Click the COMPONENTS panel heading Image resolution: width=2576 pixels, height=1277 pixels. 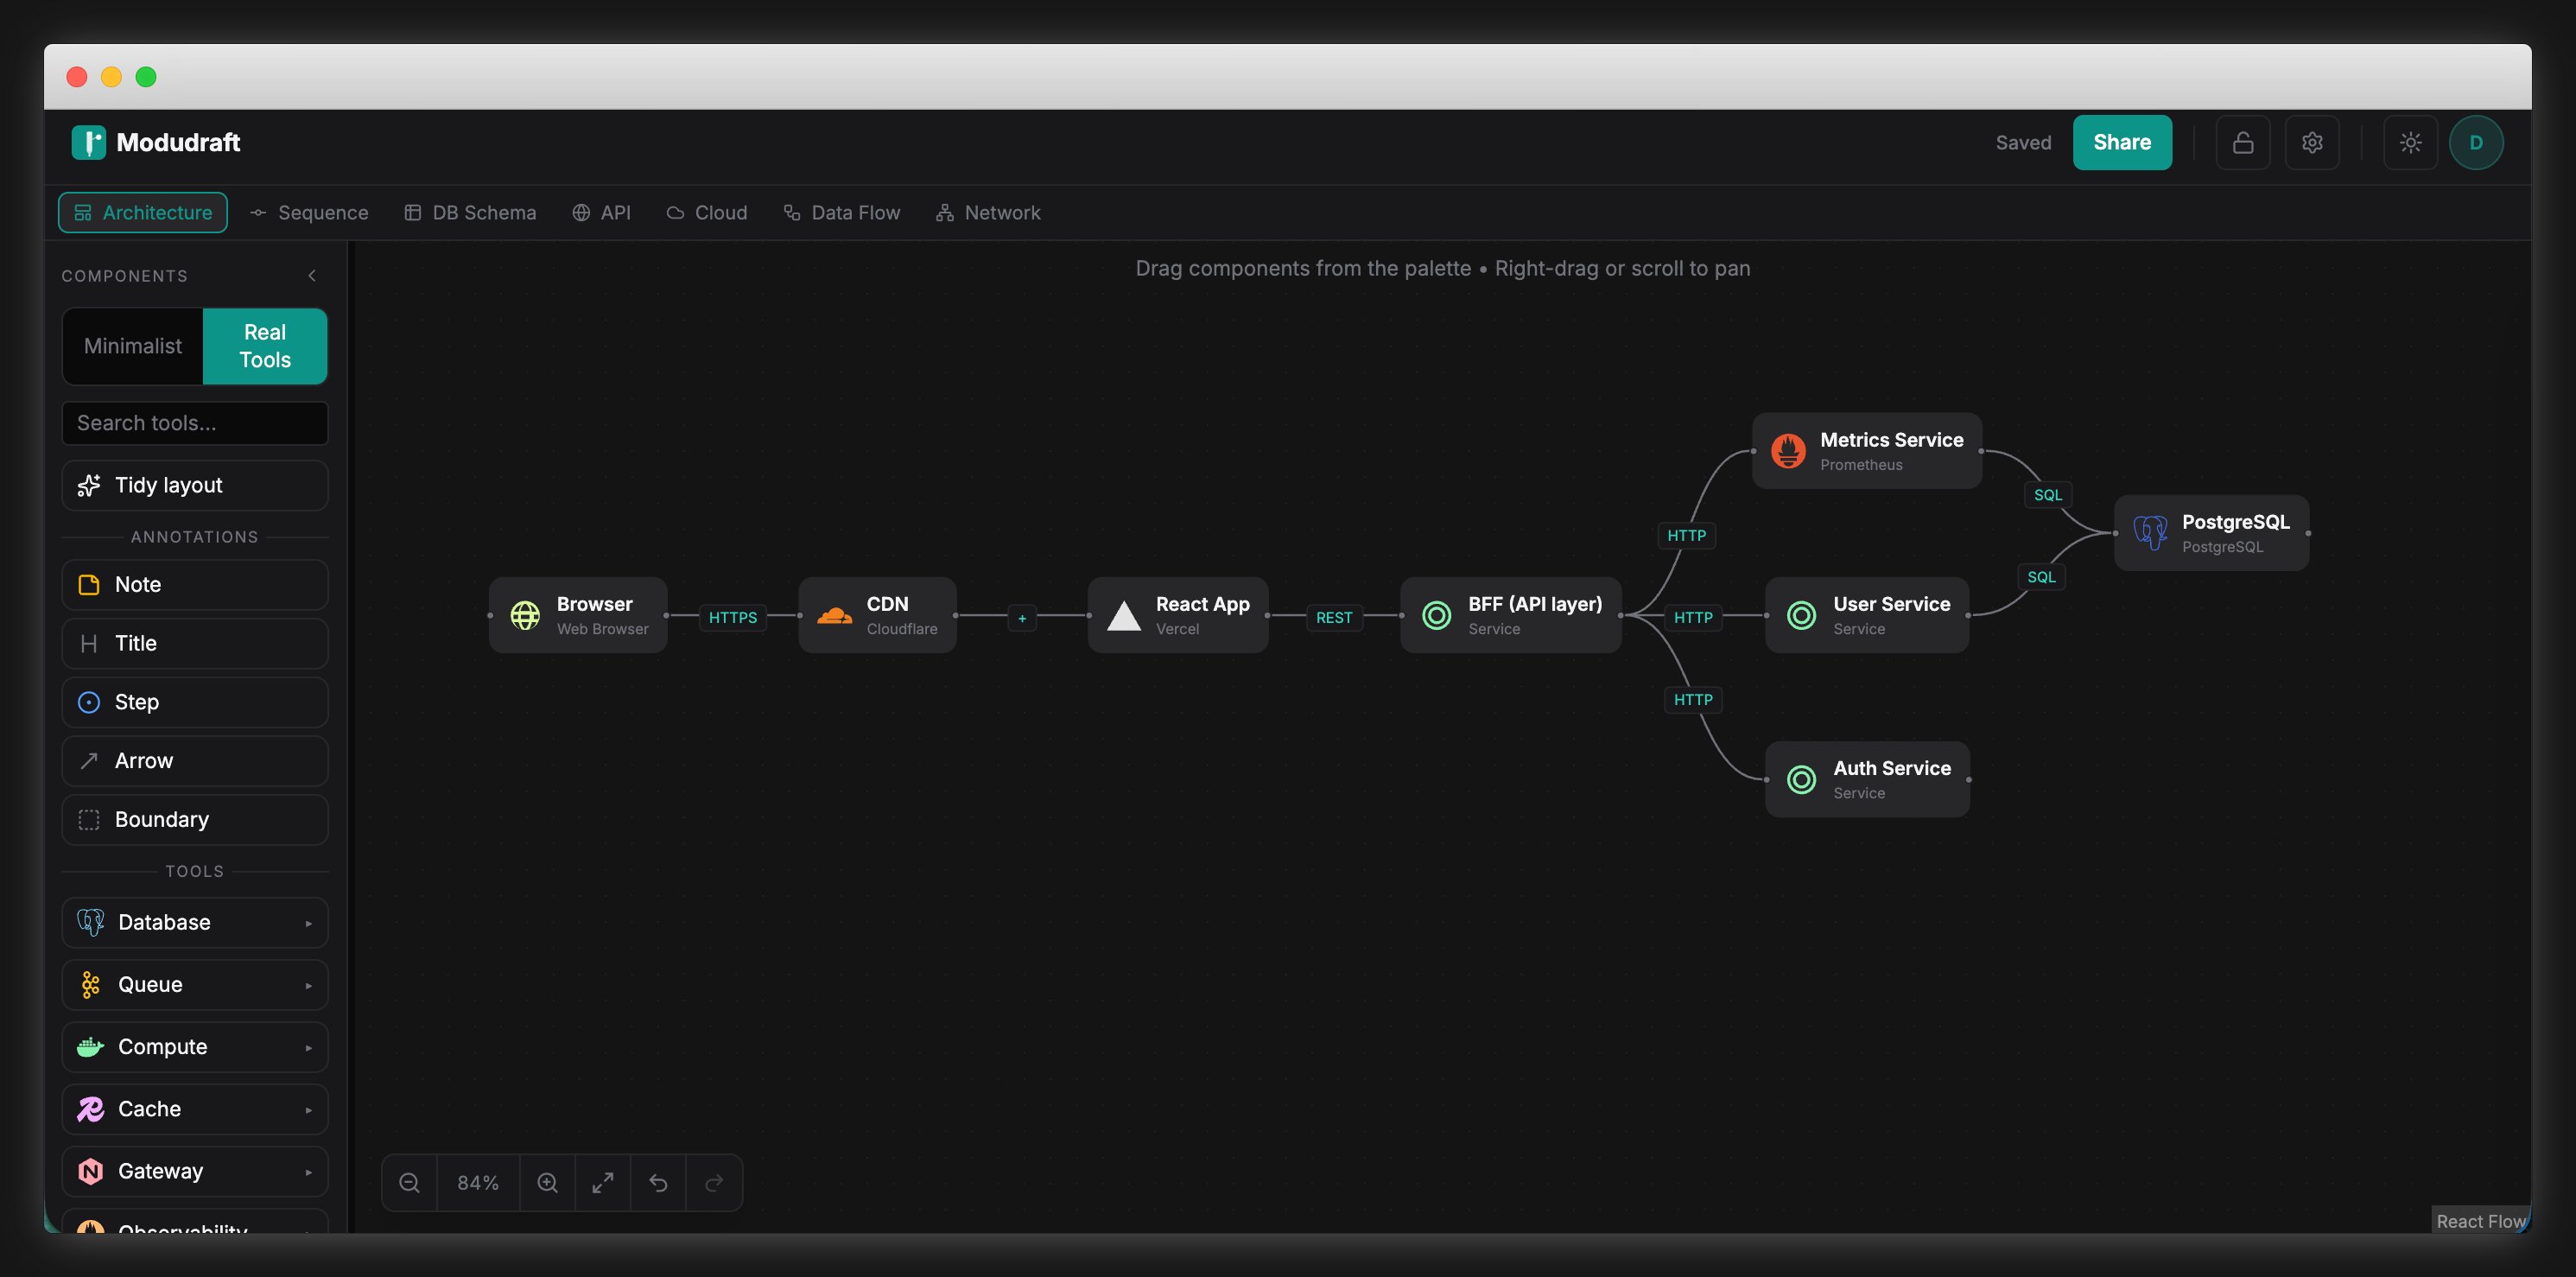[x=125, y=276]
